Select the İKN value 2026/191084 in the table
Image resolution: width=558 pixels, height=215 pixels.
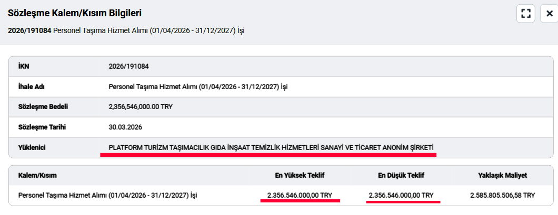(126, 66)
